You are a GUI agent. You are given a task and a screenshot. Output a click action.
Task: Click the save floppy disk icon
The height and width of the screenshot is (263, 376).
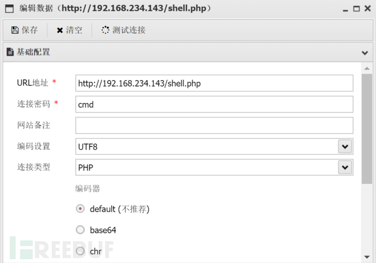[15, 30]
